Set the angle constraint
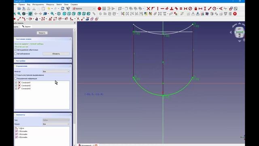The height and width of the screenshot is (146, 259). pos(221,9)
